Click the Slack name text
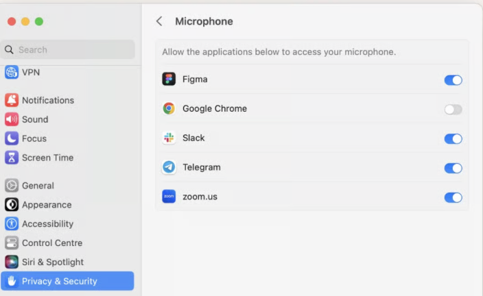This screenshot has height=296, width=483. 193,138
